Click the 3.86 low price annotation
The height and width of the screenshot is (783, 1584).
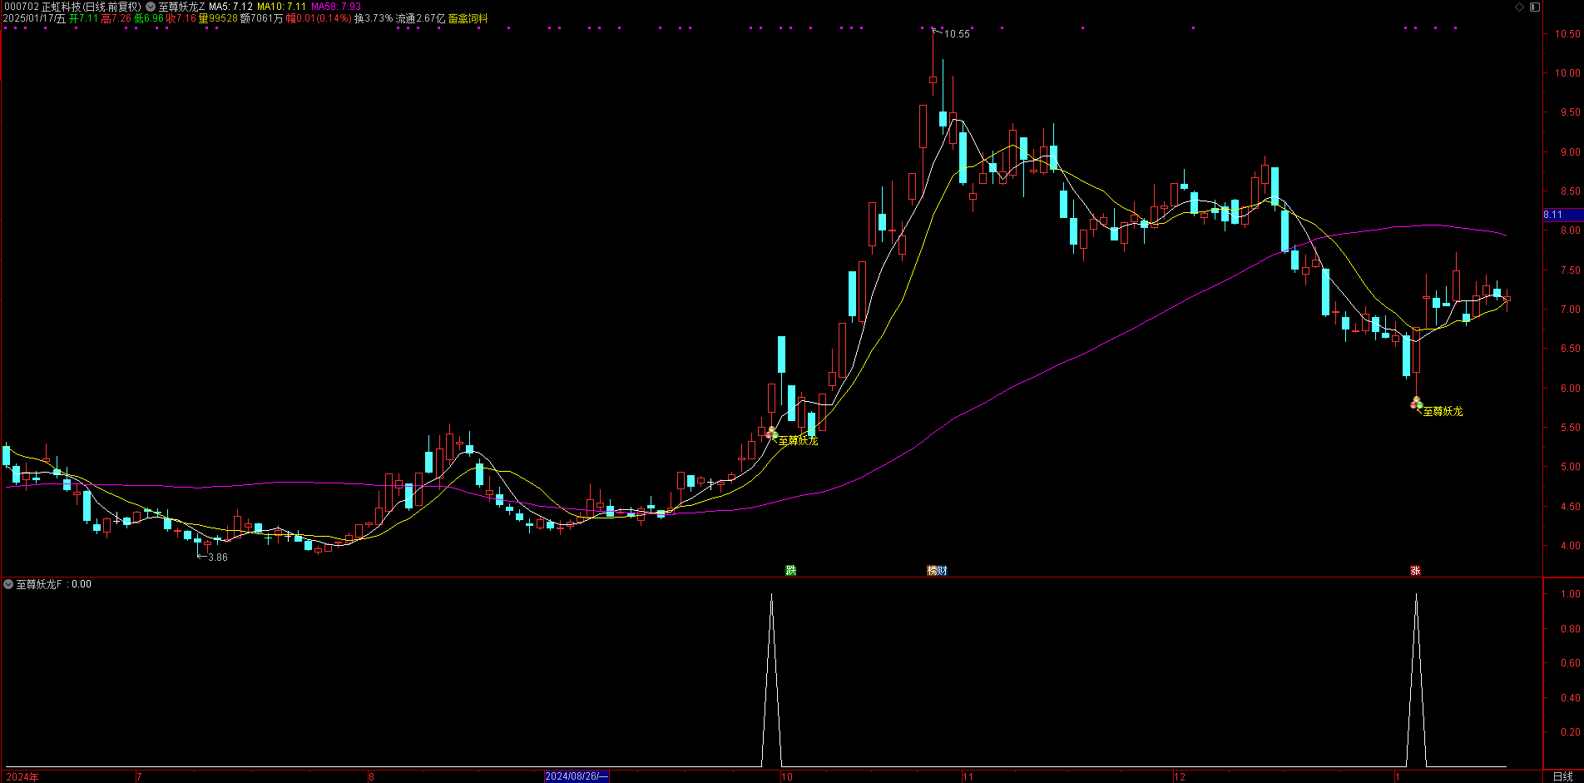pyautogui.click(x=217, y=558)
